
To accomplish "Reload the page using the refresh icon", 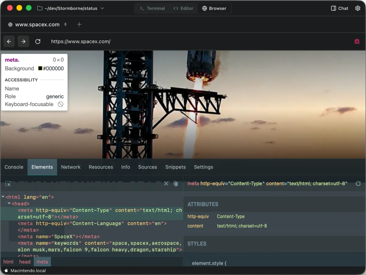I will (38, 41).
